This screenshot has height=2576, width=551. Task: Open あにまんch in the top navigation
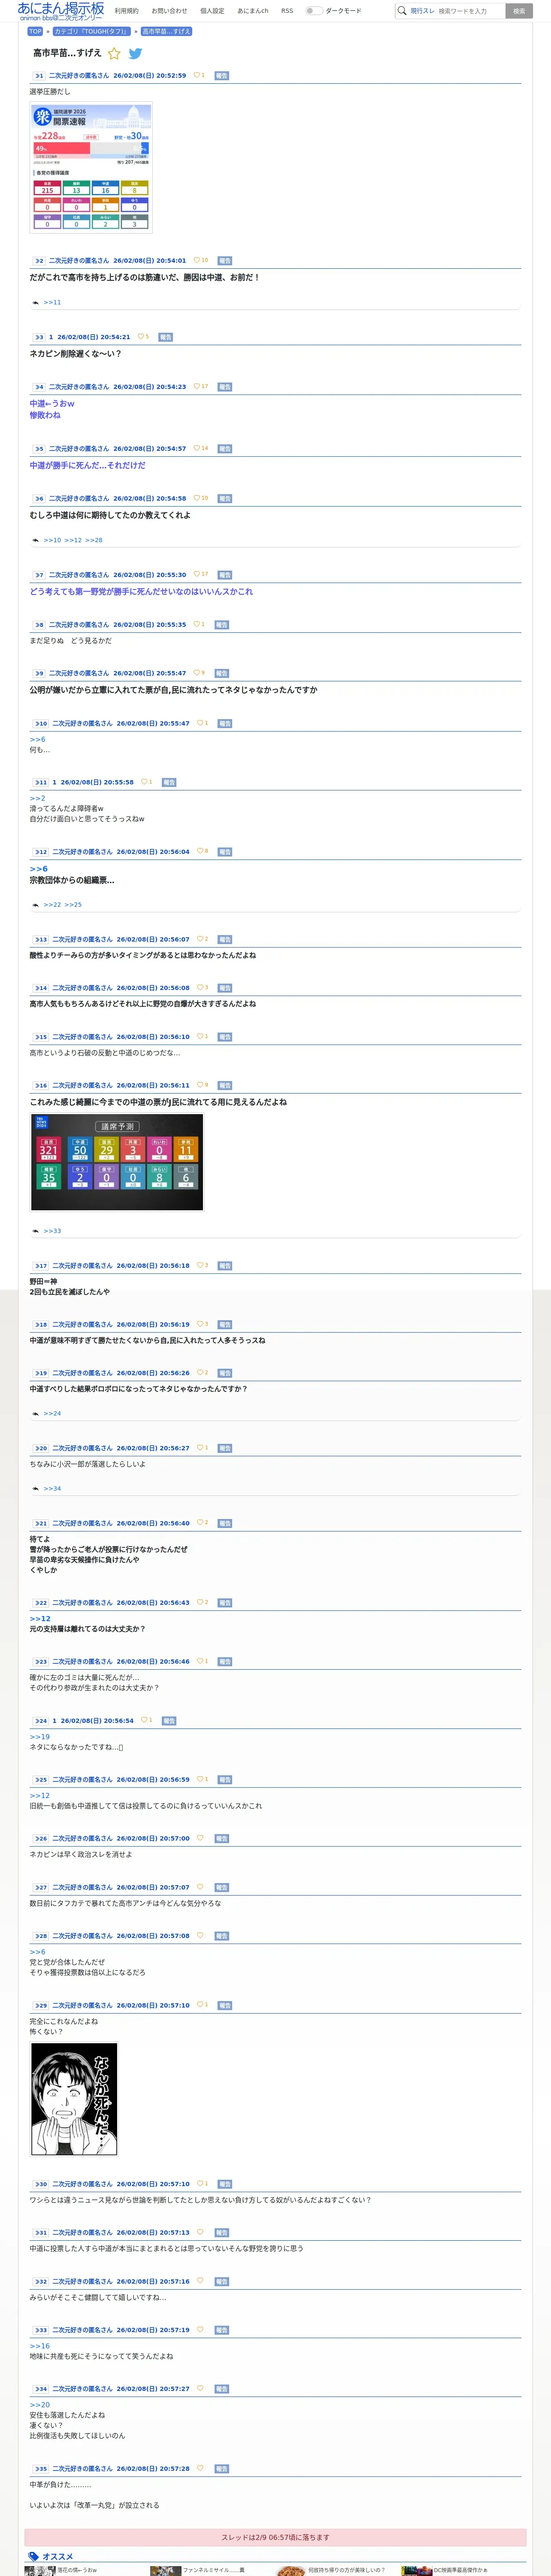(253, 11)
